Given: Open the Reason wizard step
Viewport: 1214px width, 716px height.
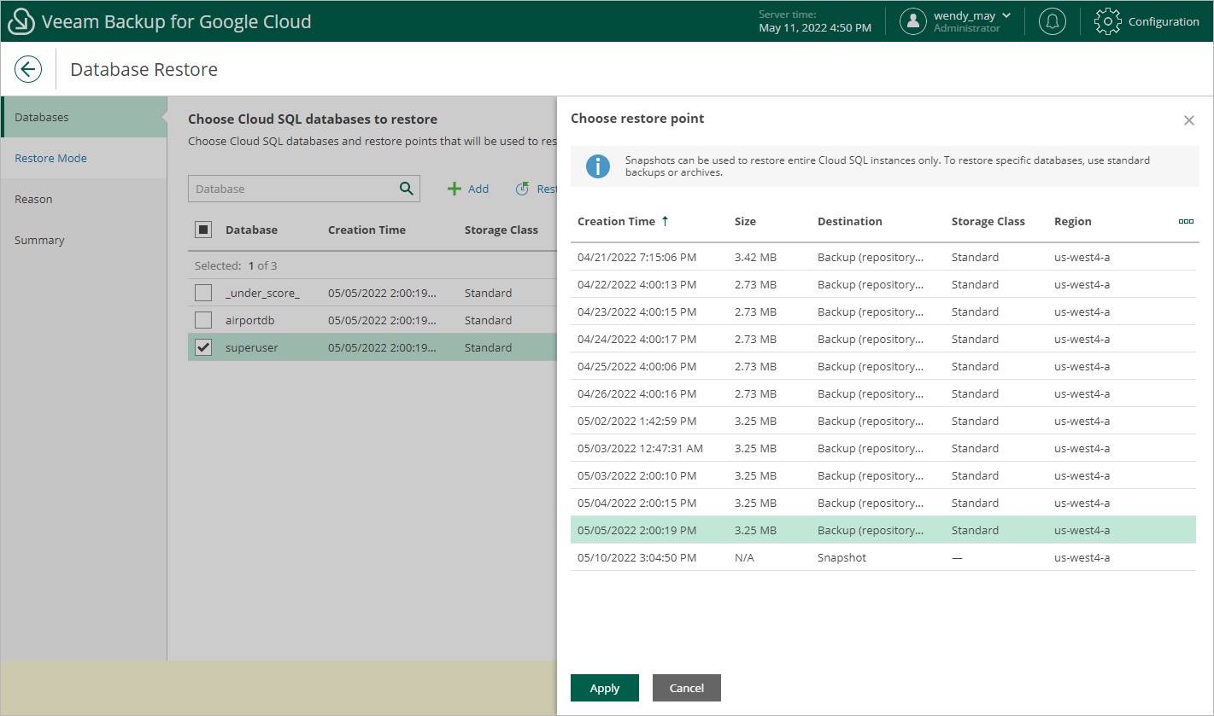Looking at the screenshot, I should 84,199.
